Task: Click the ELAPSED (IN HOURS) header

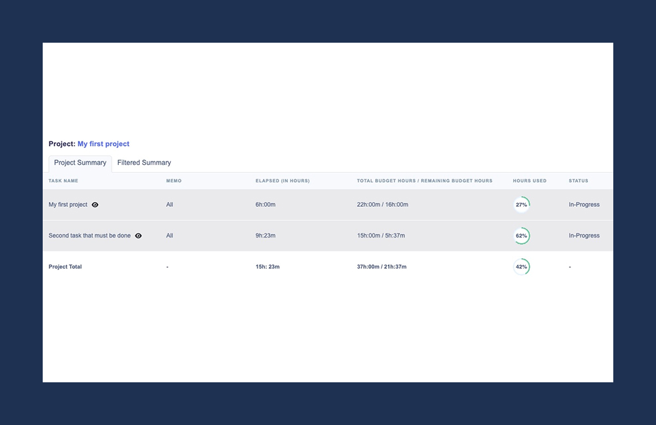Action: pyautogui.click(x=282, y=180)
